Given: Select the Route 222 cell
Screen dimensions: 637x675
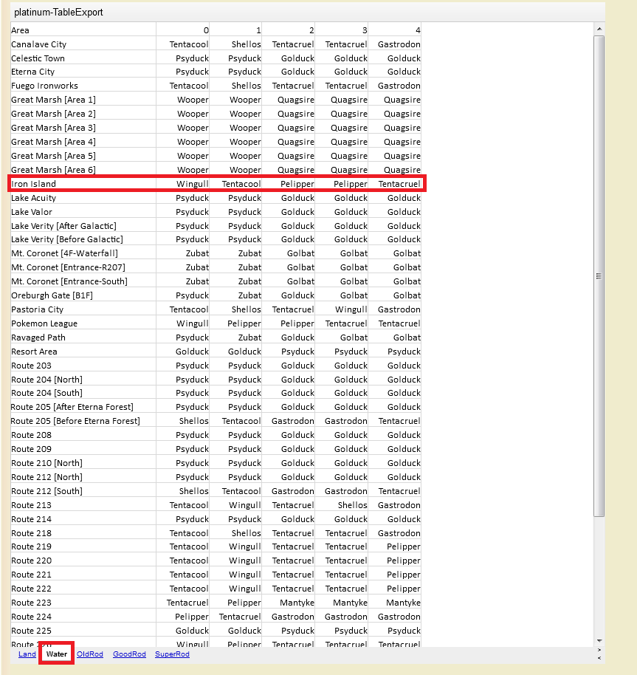Looking at the screenshot, I should (x=83, y=589).
